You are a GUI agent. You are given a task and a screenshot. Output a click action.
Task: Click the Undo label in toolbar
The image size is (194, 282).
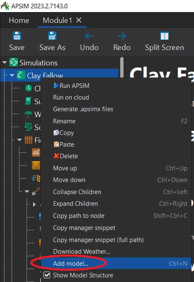tap(89, 47)
